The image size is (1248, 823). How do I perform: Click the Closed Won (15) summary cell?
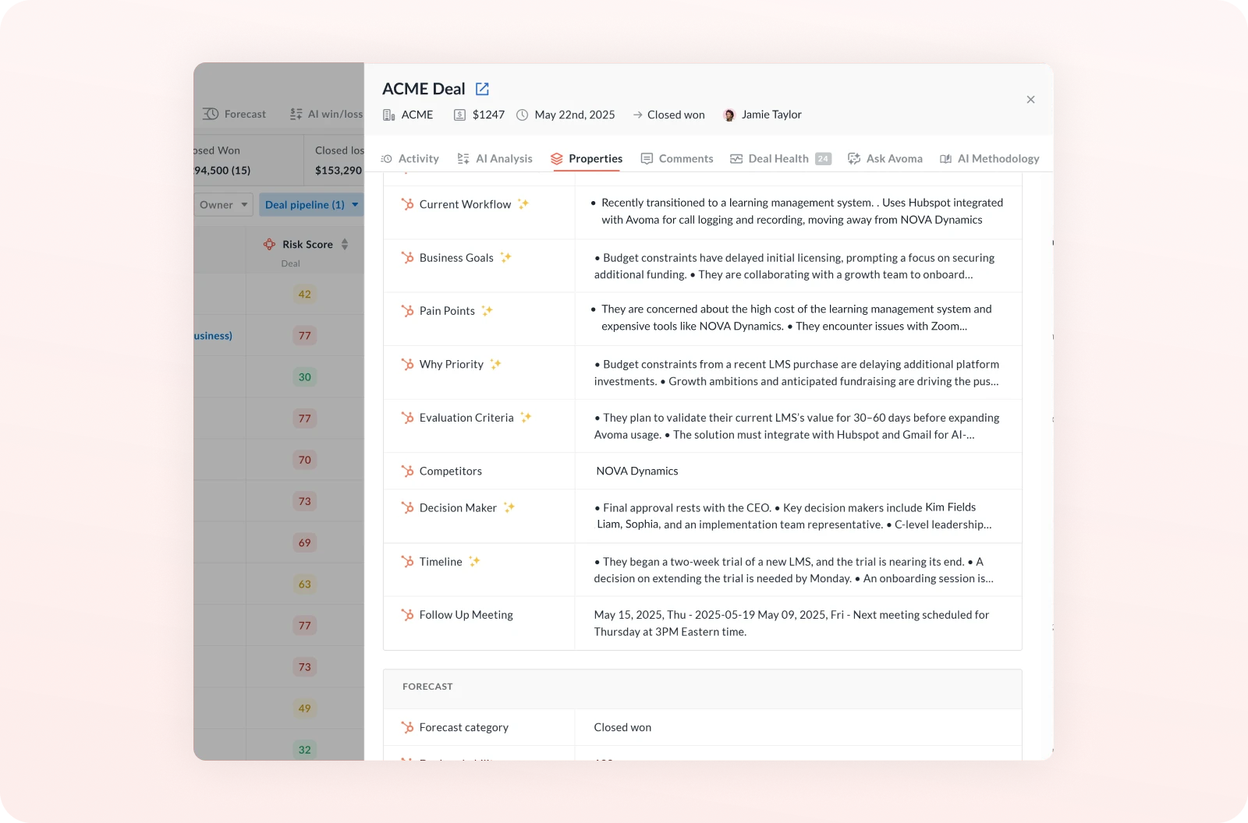pyautogui.click(x=249, y=161)
